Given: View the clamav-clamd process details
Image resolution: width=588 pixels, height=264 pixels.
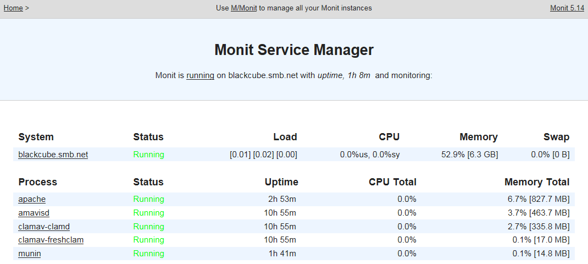Looking at the screenshot, I should click(44, 227).
